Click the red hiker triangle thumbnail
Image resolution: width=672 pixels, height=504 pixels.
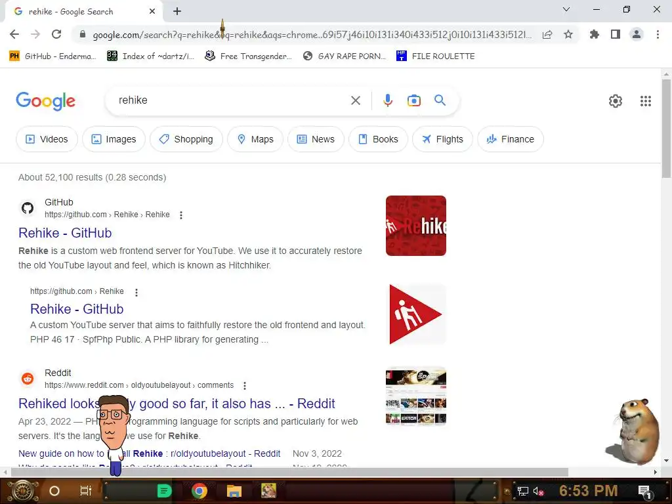tap(415, 314)
